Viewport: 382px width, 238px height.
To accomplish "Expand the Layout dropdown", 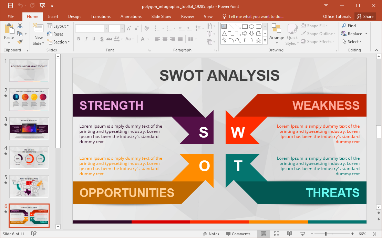I will (x=58, y=26).
